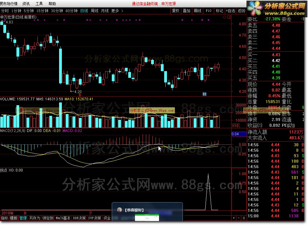The height and width of the screenshot is (225, 308).
Task: Click the X10 volume scale label
Action: pyautogui.click(x=235, y=126)
